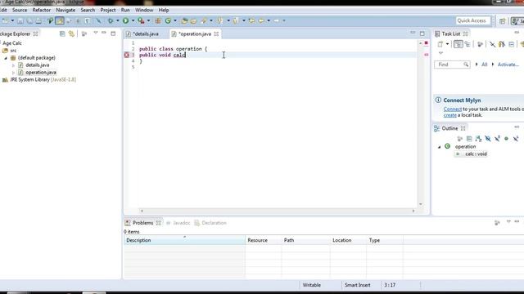Click the New Task icon in Task List
This screenshot has width=524, height=294.
pos(440,44)
